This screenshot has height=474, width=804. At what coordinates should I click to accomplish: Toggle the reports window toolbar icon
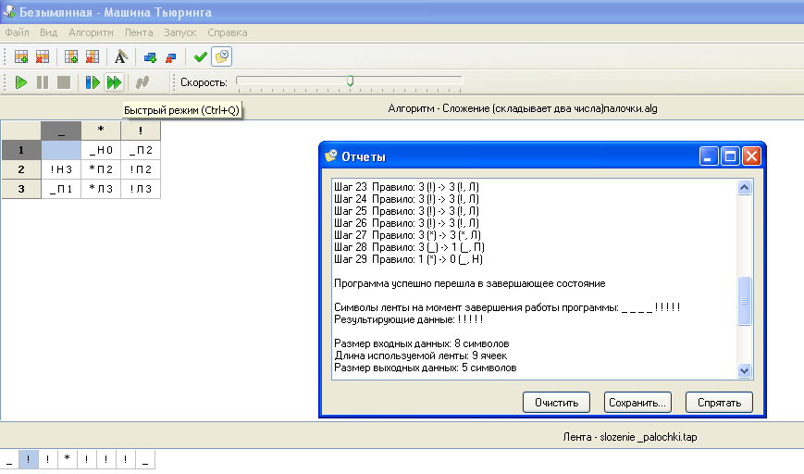point(222,57)
